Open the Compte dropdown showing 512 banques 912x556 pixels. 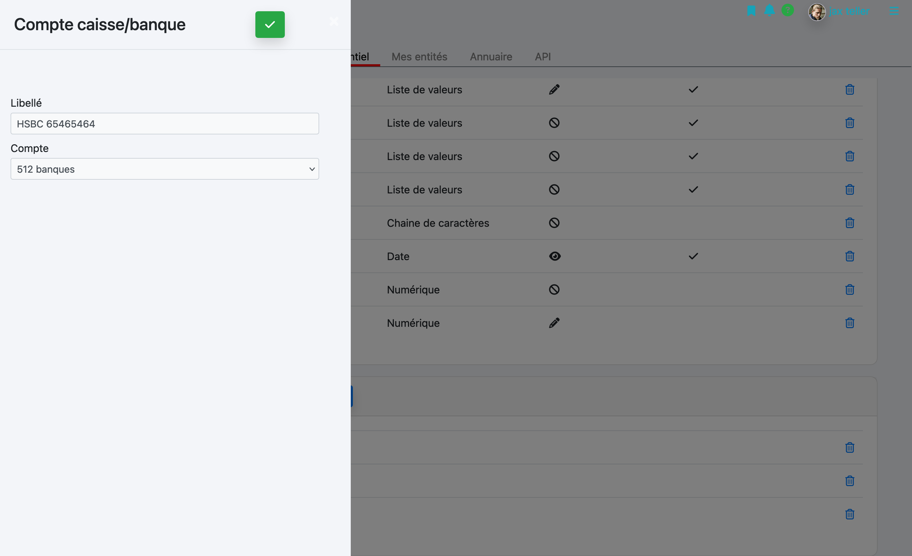click(x=165, y=169)
